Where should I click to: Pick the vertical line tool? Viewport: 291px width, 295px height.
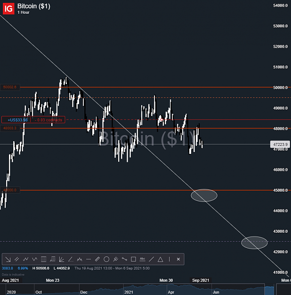pos(169,260)
